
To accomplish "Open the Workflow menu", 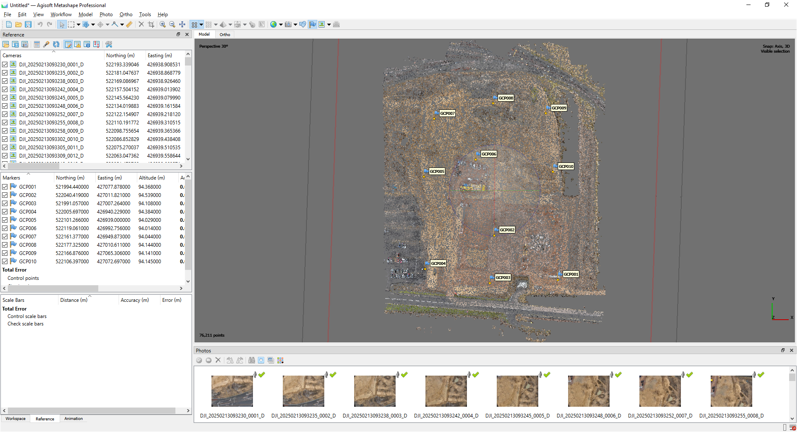I will pos(61,15).
